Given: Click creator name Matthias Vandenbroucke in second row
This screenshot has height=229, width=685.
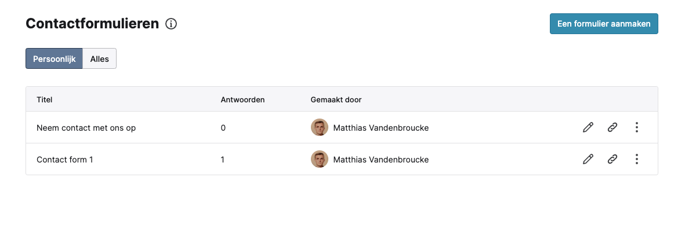Looking at the screenshot, I should 381,160.
